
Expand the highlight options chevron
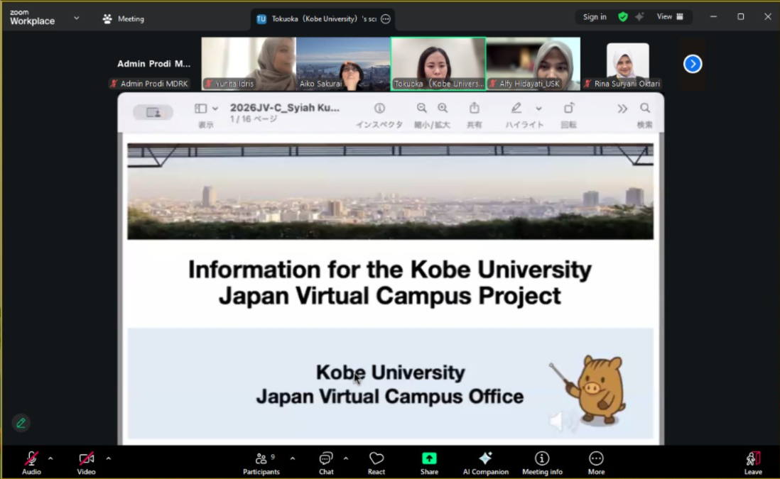tap(538, 109)
